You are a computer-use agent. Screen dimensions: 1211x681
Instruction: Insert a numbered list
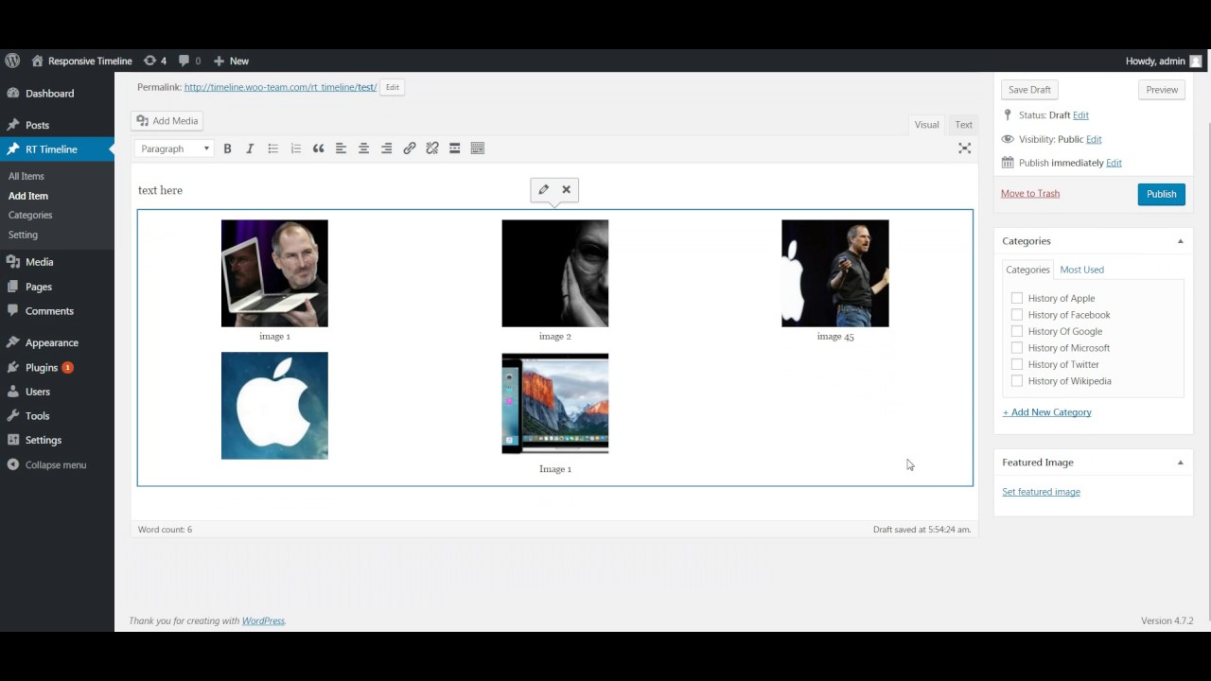(x=295, y=148)
